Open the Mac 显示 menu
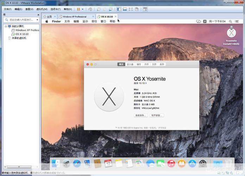Image resolution: width=245 pixels, height=176 pixels. tap(85, 21)
